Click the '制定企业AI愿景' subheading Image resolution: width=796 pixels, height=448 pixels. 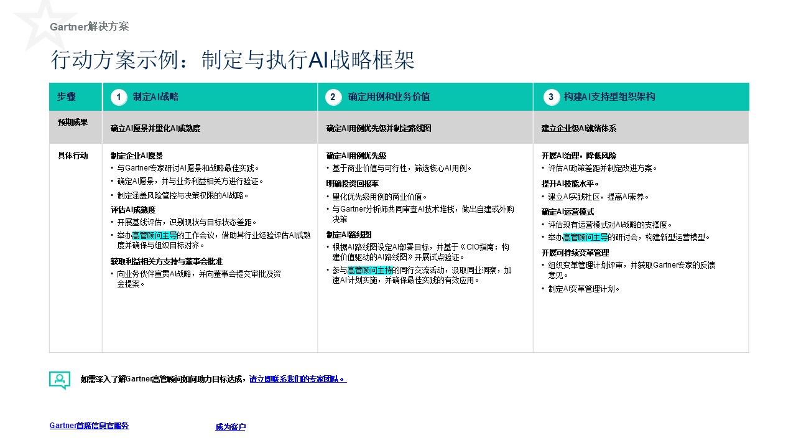click(x=137, y=156)
